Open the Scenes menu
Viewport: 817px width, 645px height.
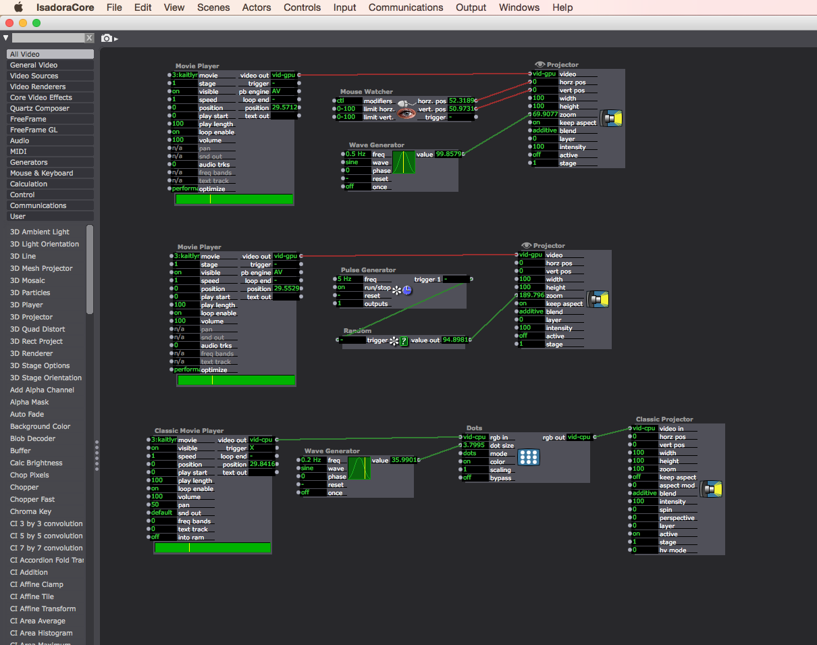(213, 7)
